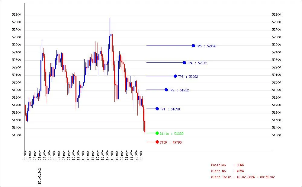302x187 pixels.
Task: Select the 'STOP : 49795' label
Action: tap(171, 142)
